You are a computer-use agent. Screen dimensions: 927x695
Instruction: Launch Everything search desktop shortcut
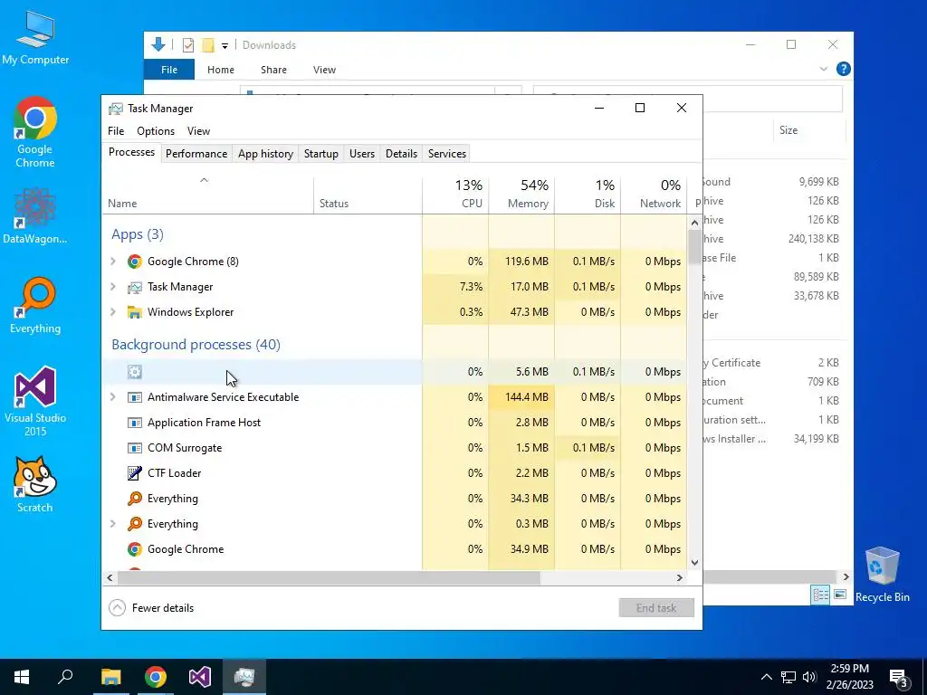[35, 306]
